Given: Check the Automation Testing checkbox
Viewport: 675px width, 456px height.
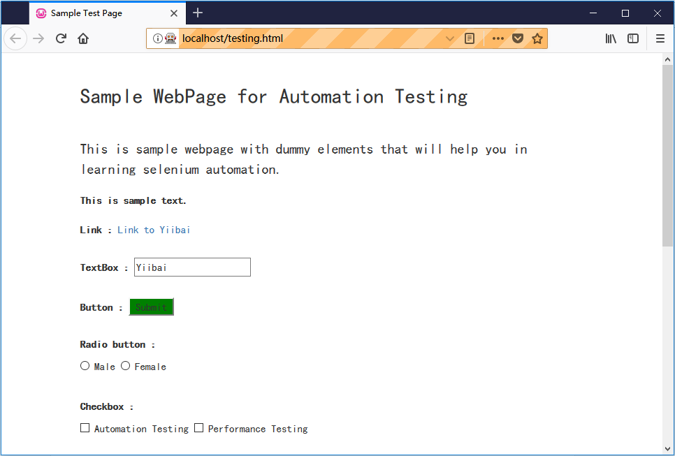Looking at the screenshot, I should pyautogui.click(x=85, y=428).
